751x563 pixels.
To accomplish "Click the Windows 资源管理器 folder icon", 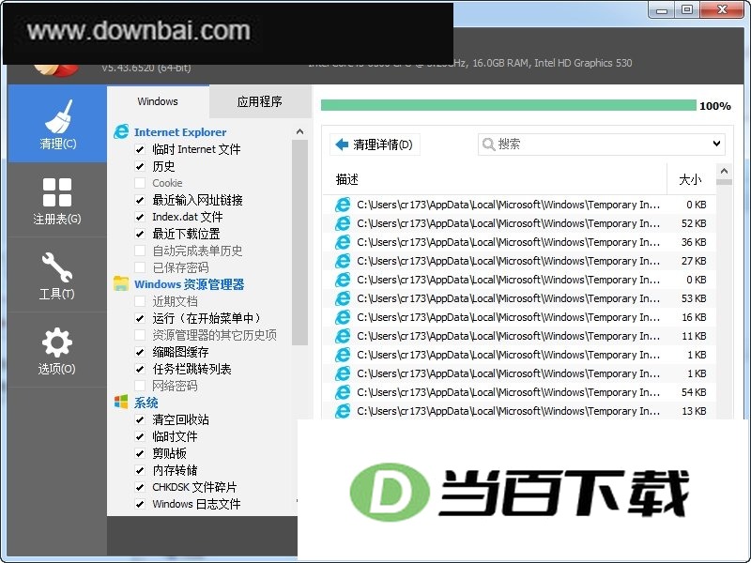I will click(121, 283).
